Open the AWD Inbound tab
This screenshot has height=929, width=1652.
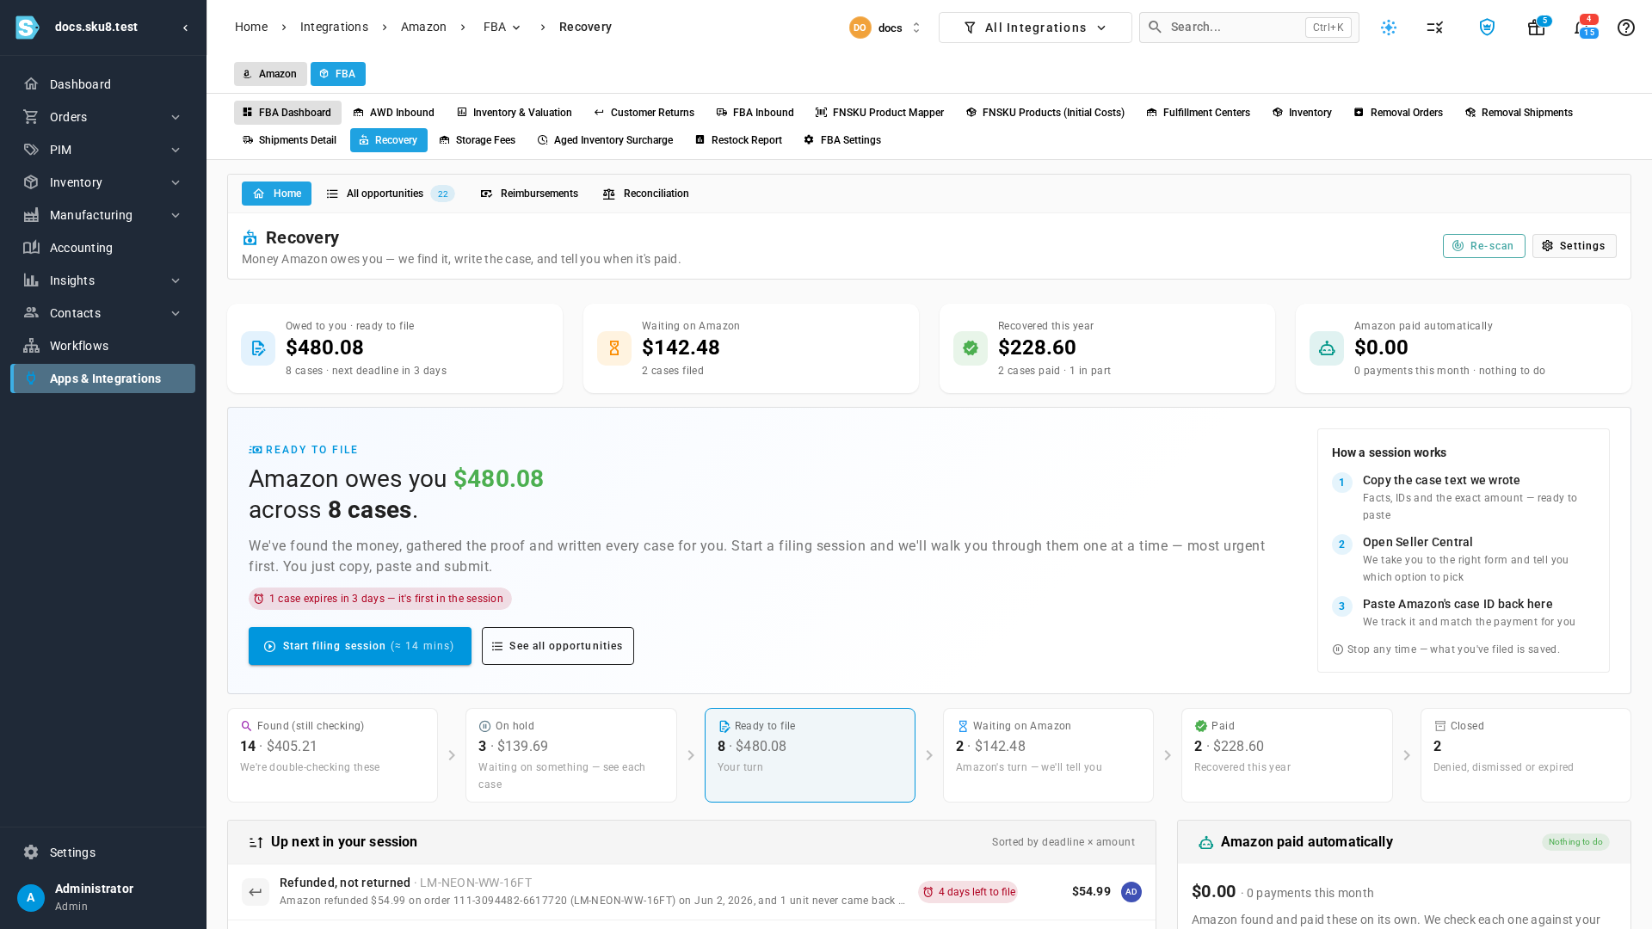[x=393, y=113]
